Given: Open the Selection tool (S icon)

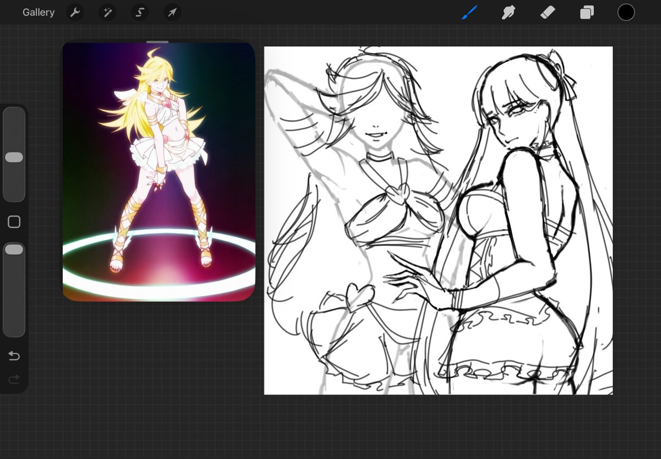Looking at the screenshot, I should click(140, 12).
